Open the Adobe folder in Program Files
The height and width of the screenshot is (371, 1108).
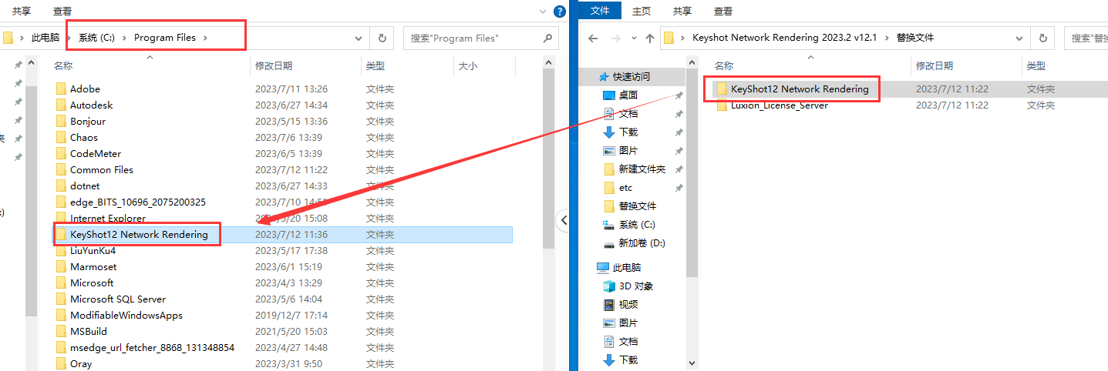(x=85, y=89)
